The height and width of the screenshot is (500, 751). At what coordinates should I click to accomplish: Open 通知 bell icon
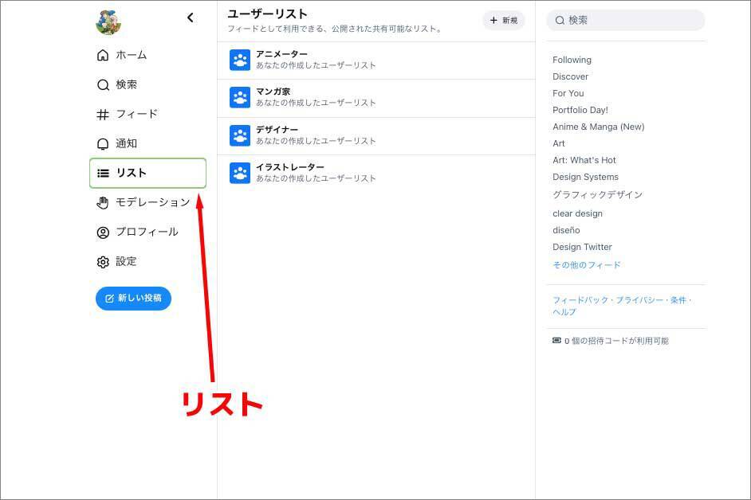coord(103,144)
